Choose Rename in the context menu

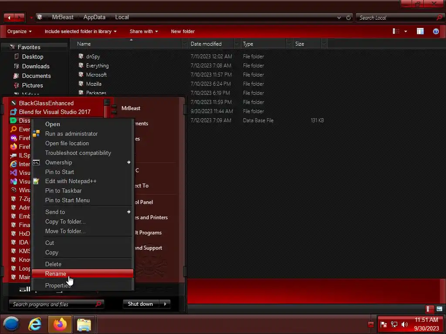click(82, 274)
